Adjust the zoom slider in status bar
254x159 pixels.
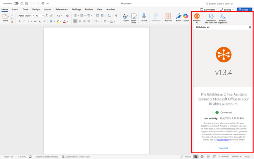click(x=230, y=156)
